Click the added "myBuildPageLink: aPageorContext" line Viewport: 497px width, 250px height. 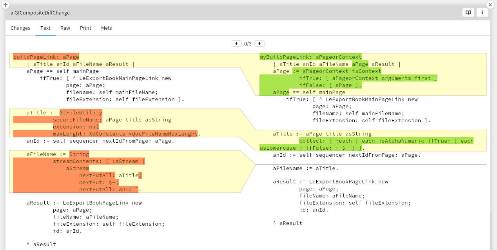[x=310, y=57]
